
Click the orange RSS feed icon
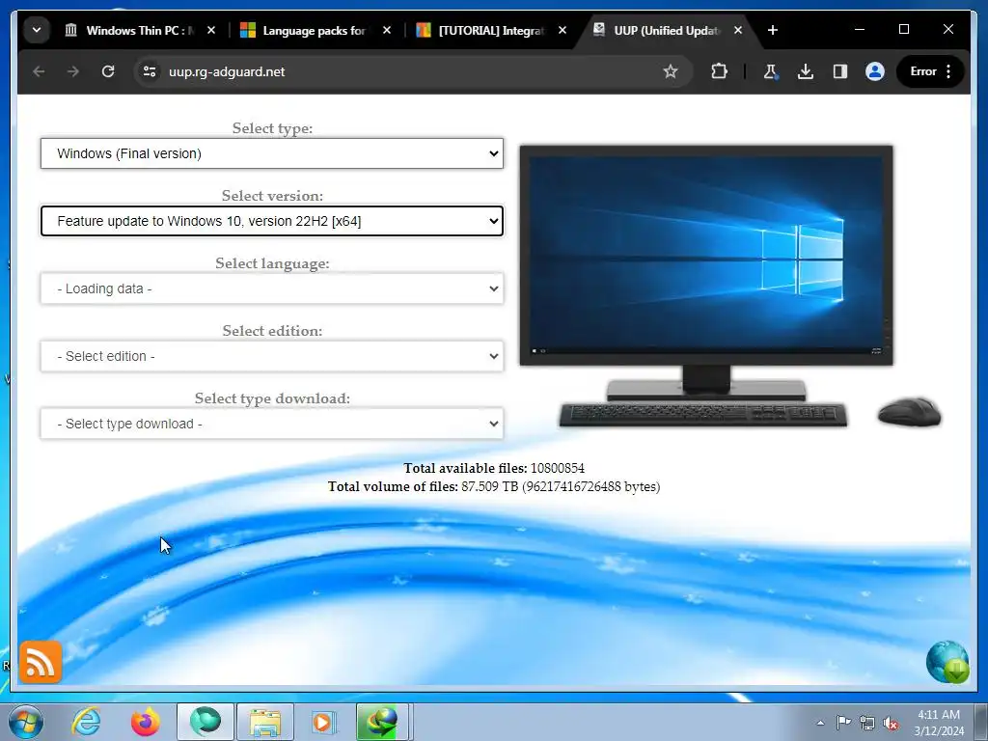pyautogui.click(x=41, y=662)
